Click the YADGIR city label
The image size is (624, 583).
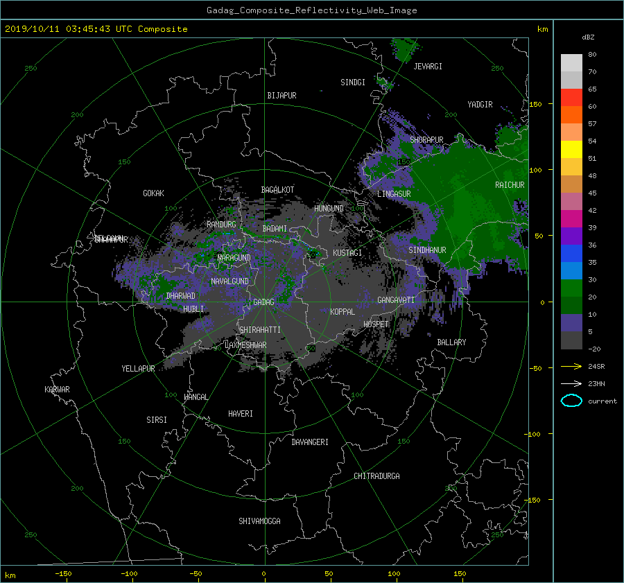click(x=480, y=105)
